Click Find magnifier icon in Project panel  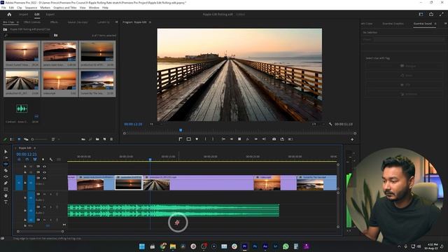coord(90,139)
